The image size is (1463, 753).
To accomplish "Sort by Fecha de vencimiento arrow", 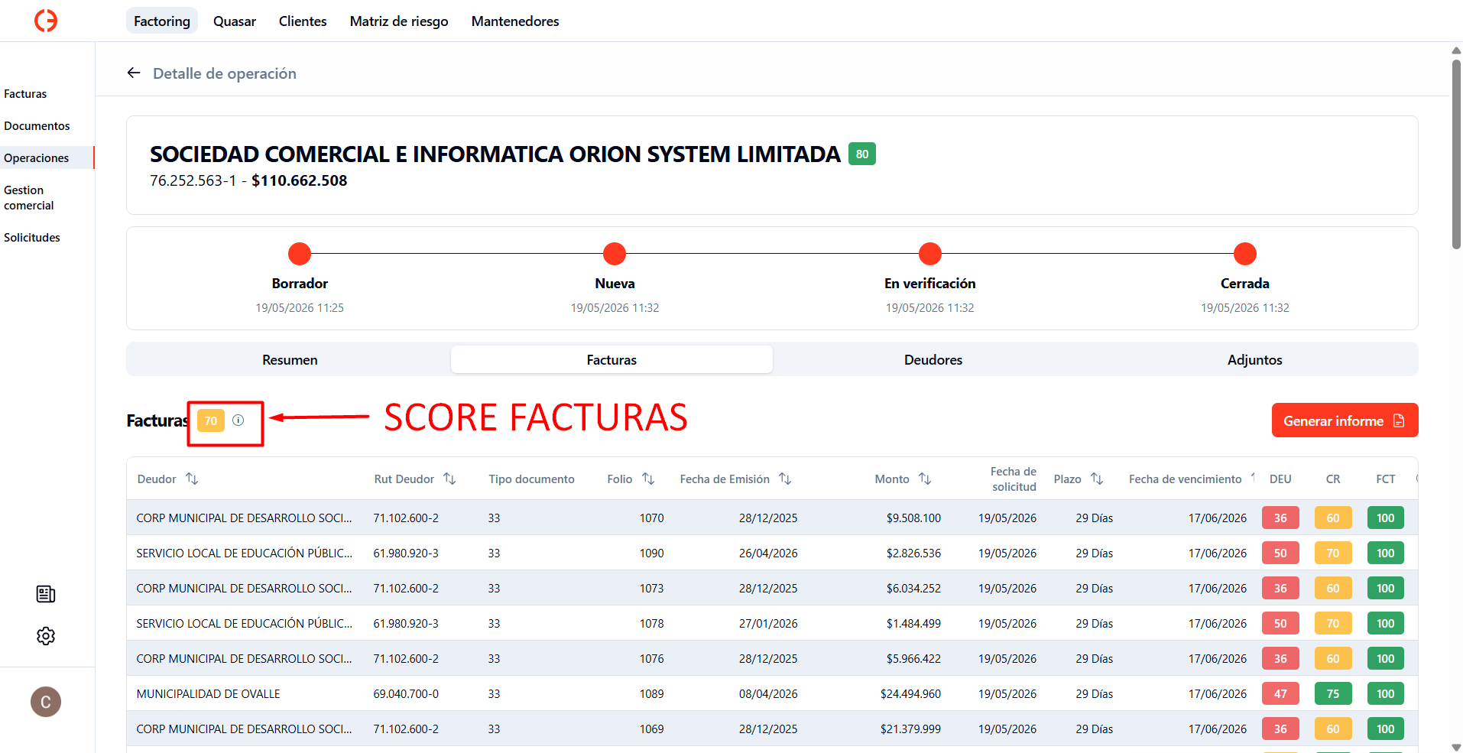I will pos(1253,477).
